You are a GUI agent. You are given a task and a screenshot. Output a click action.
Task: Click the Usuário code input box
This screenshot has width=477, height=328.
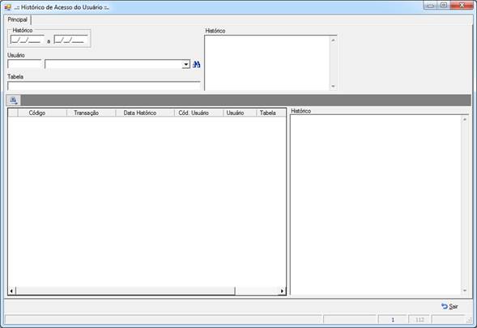pyautogui.click(x=24, y=64)
